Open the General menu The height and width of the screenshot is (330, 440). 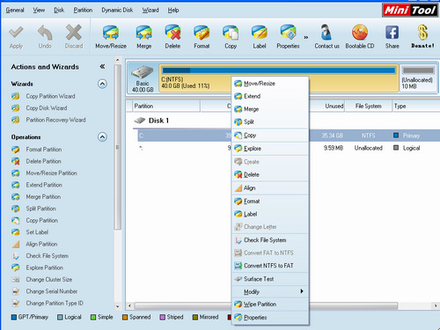point(15,10)
